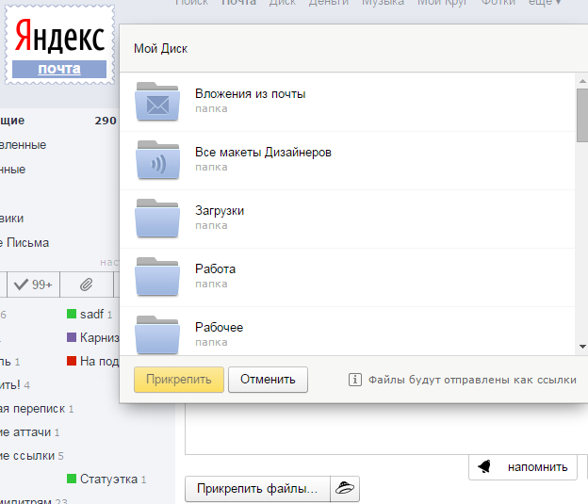
Task: Expand the ещё dropdown in top navigation
Action: (x=545, y=2)
